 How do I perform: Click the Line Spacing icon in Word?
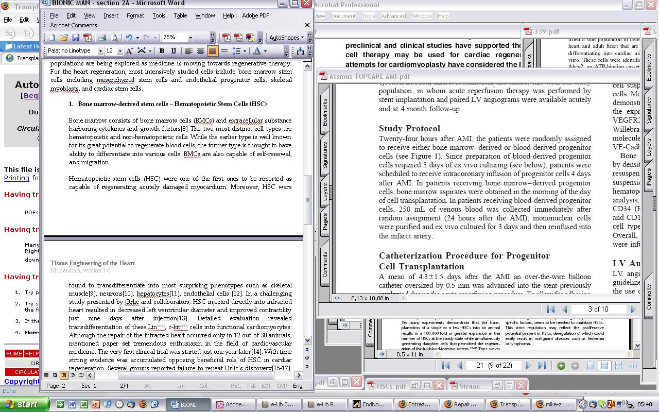point(235,51)
